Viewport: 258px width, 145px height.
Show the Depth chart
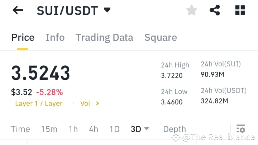point(175,129)
